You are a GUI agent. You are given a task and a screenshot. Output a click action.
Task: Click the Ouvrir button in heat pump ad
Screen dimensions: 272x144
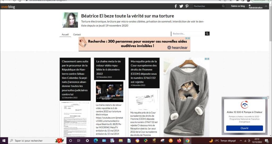[x=244, y=128]
